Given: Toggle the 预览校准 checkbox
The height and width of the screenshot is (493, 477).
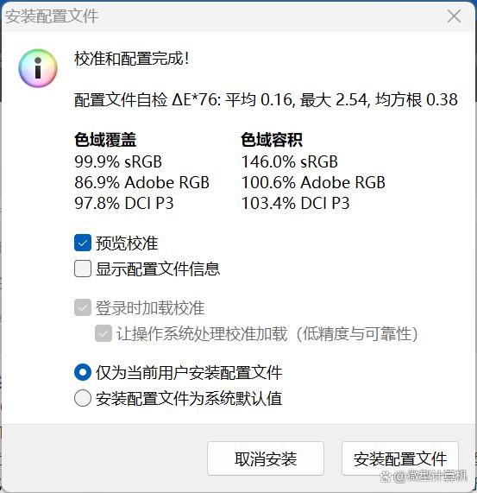Looking at the screenshot, I should tap(83, 243).
